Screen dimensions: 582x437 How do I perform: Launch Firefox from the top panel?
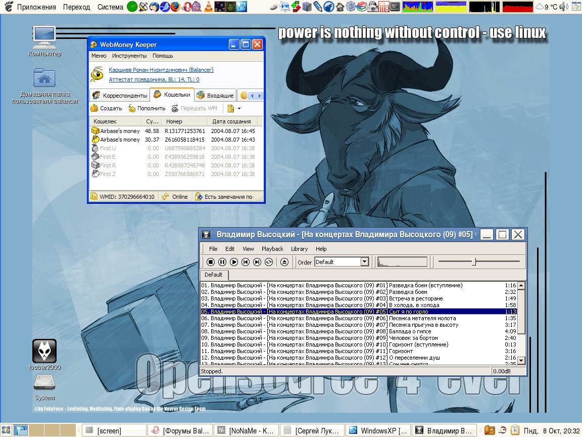(176, 7)
